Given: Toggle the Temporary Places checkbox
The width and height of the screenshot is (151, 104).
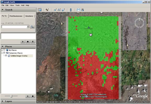Looking at the screenshot, I should click(4, 53).
